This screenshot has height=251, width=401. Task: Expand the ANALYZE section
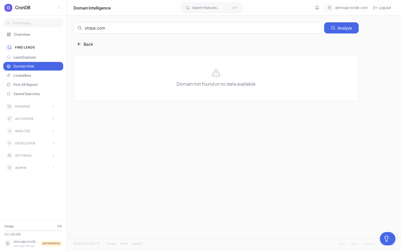point(33,131)
